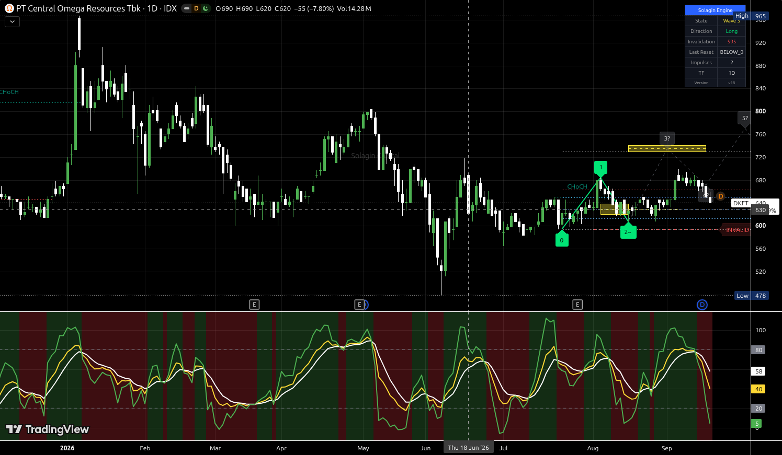
Task: Click the red 595 invalidation value
Action: [731, 42]
